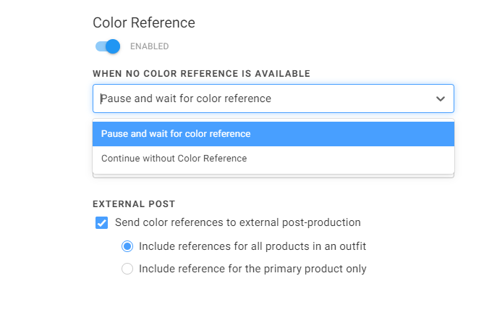
Task: Click the 'EXTERNAL POST' section label
Action: (134, 204)
